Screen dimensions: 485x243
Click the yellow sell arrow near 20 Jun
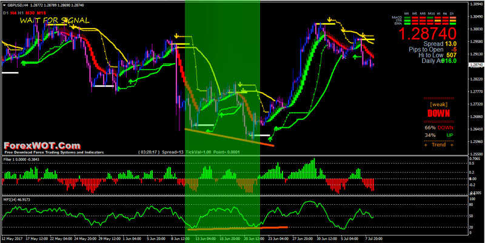(x=240, y=84)
